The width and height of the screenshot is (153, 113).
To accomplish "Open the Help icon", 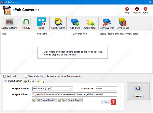I will click(x=127, y=10).
